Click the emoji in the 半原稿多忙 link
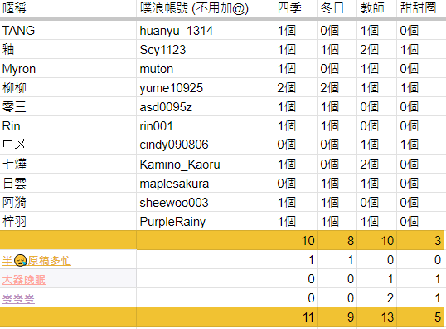The width and height of the screenshot is (446, 329). coord(20,261)
